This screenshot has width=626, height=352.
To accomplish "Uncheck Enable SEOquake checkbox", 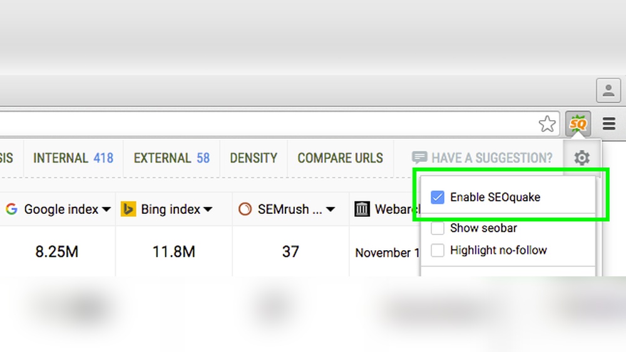I will (438, 197).
